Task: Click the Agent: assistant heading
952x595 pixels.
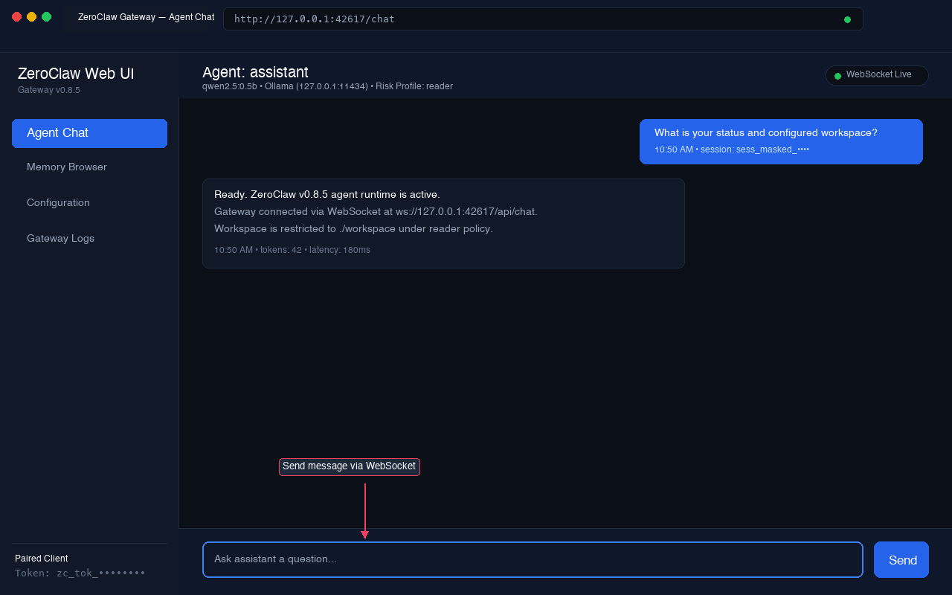Action: (255, 72)
